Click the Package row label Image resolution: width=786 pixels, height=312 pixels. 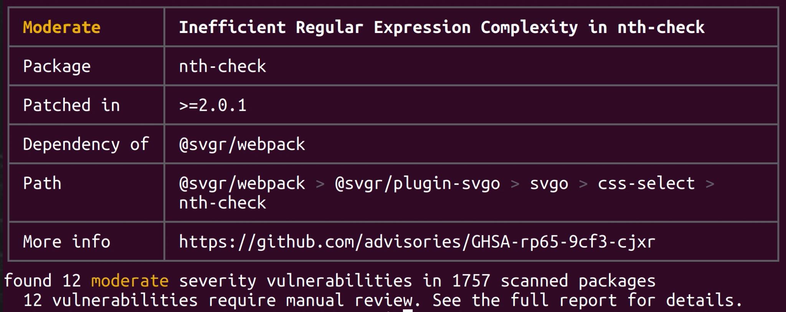click(57, 66)
